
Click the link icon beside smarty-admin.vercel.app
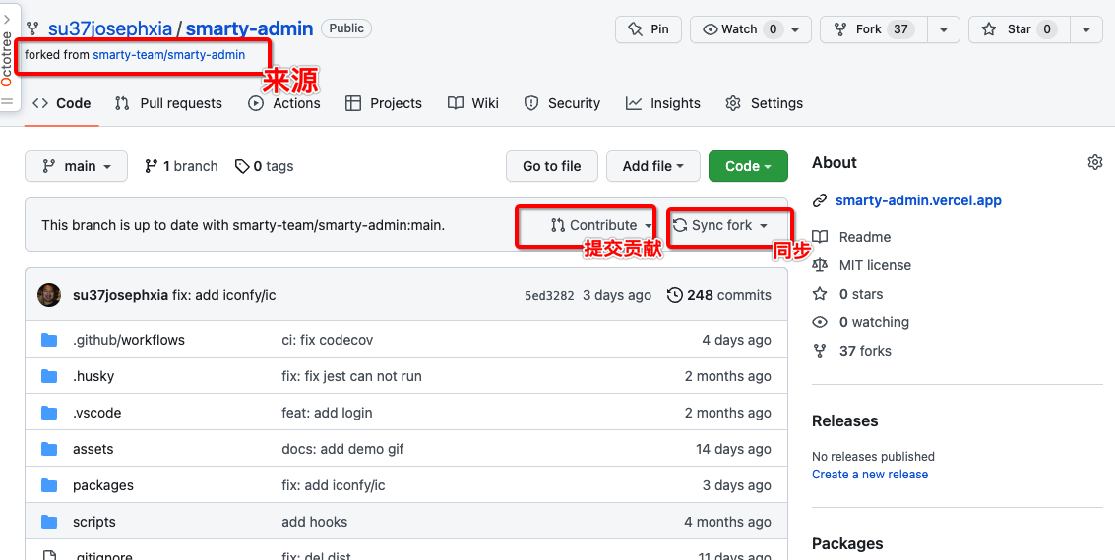pyautogui.click(x=820, y=200)
